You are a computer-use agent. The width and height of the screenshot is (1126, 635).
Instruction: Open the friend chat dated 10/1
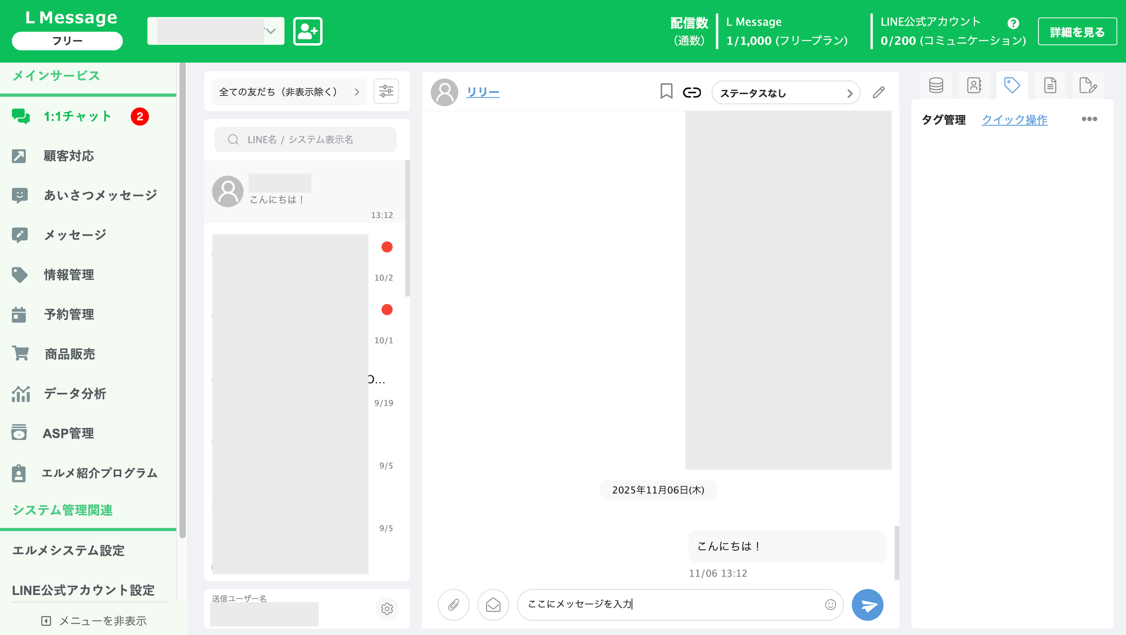click(304, 317)
